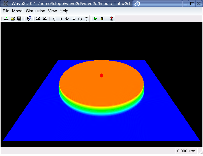Zoom out using the 1:2 button
This screenshot has height=156, width=203.
click(45, 19)
